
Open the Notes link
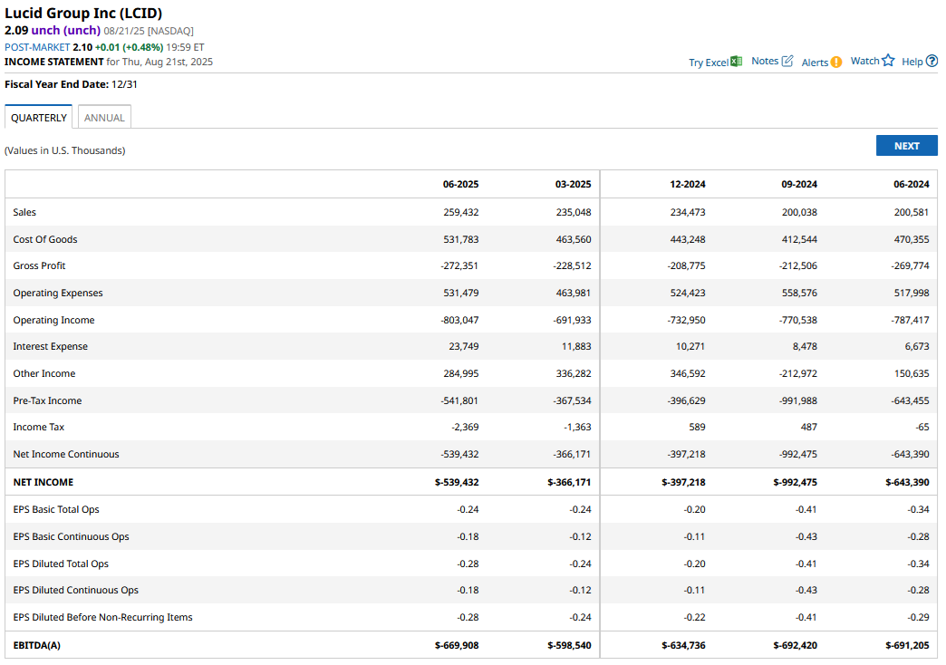click(x=765, y=61)
